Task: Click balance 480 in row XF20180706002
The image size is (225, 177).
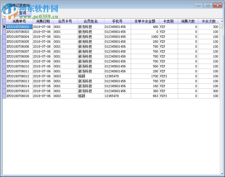Action: (145, 27)
